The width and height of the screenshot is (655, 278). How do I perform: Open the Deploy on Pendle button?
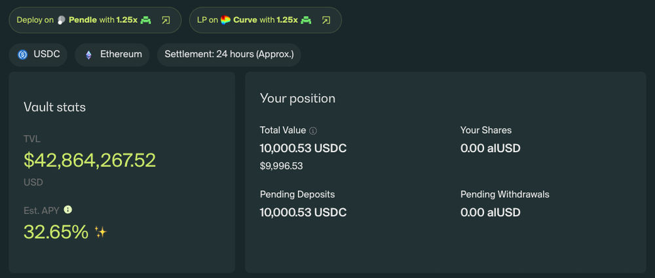[x=95, y=20]
